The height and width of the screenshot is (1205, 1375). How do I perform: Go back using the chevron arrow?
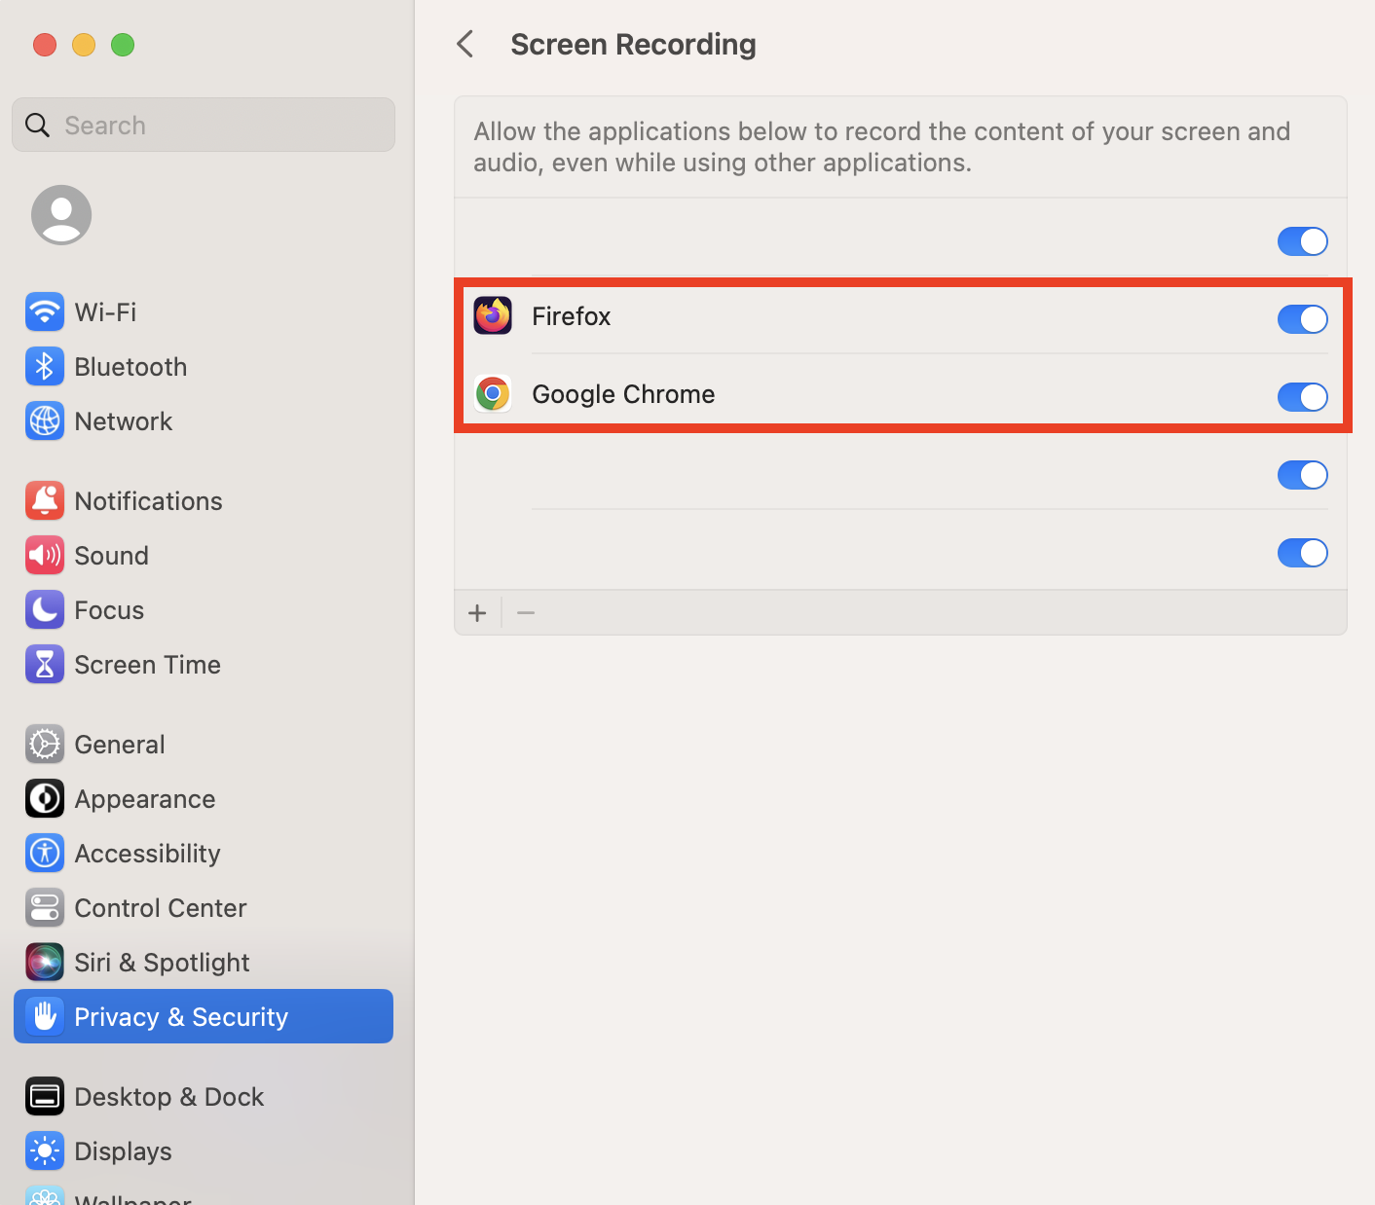tap(465, 44)
